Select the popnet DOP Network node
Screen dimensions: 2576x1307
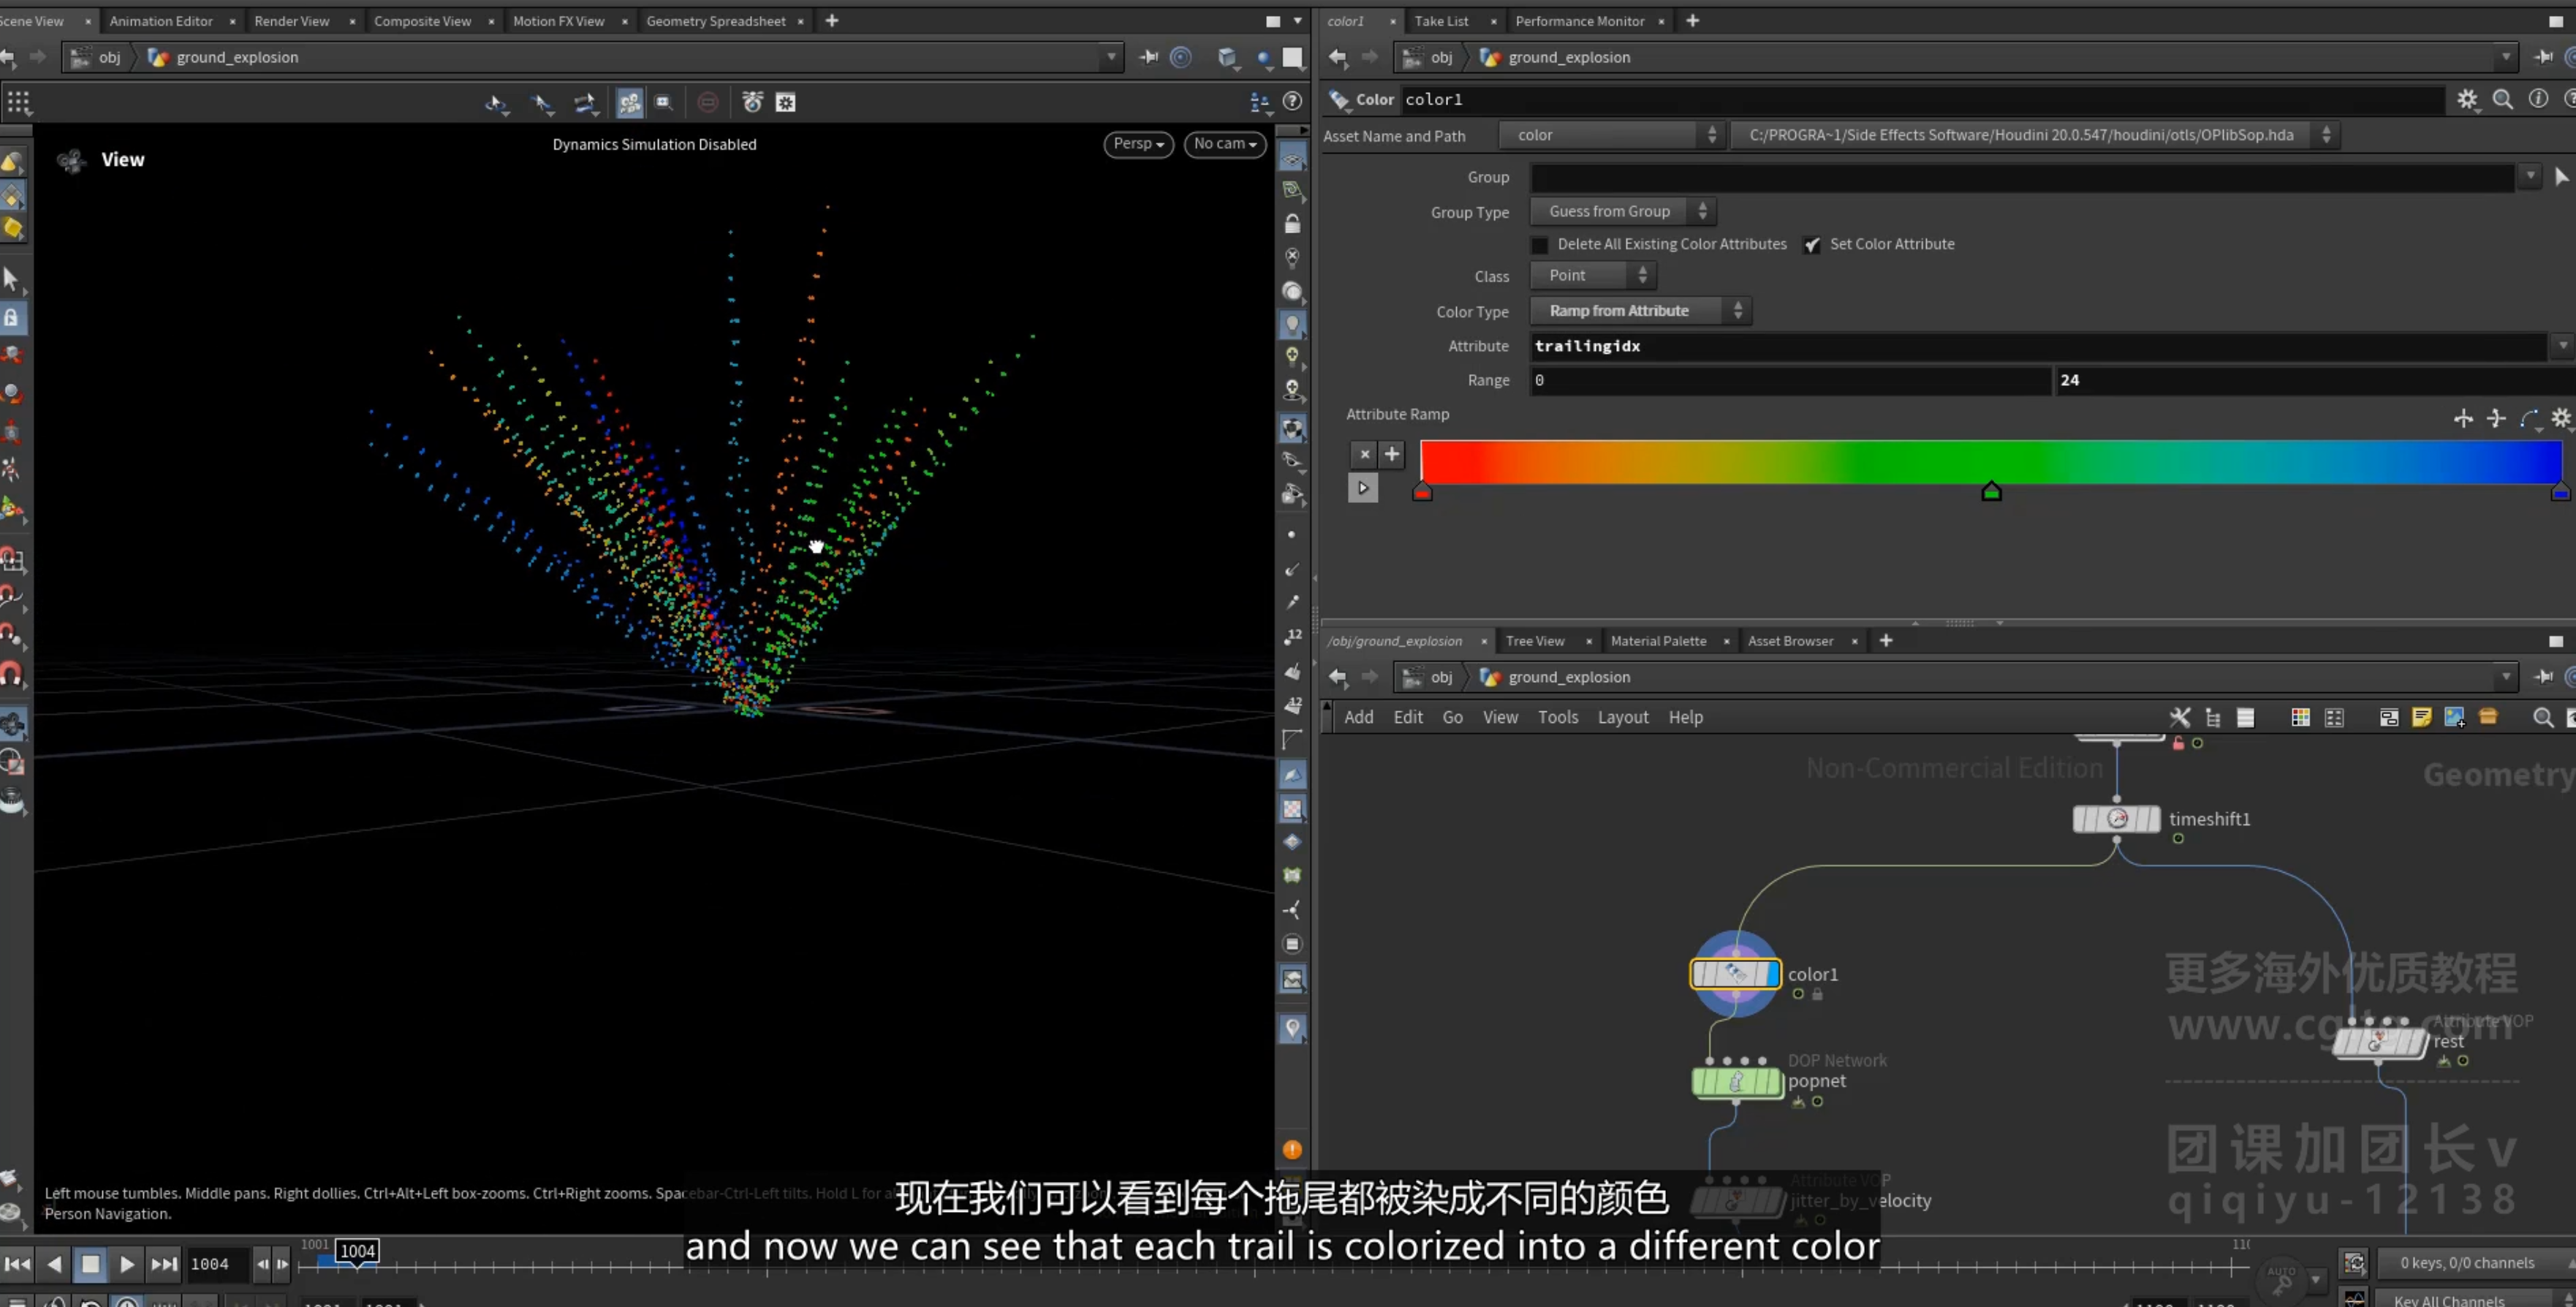pyautogui.click(x=1737, y=1081)
